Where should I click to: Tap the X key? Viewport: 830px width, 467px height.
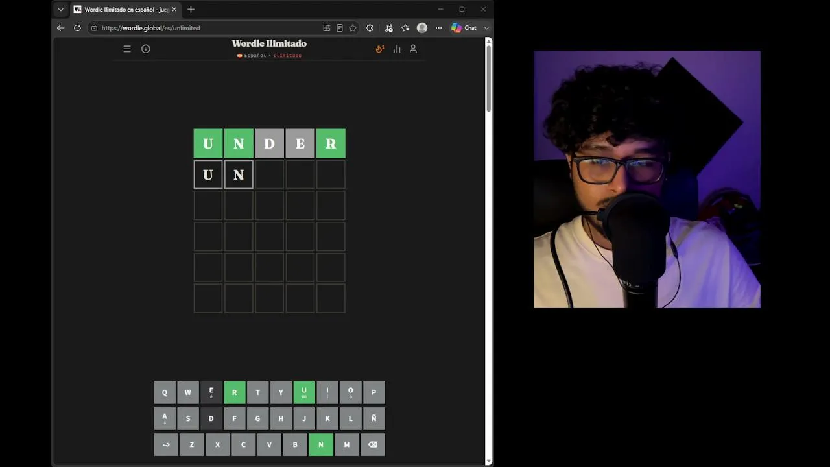217,445
